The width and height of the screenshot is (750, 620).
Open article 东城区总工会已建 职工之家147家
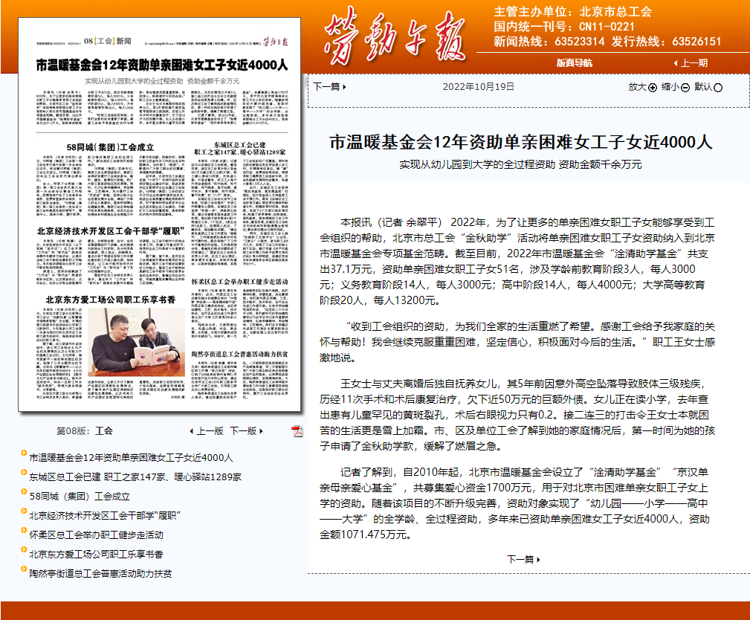(x=135, y=477)
